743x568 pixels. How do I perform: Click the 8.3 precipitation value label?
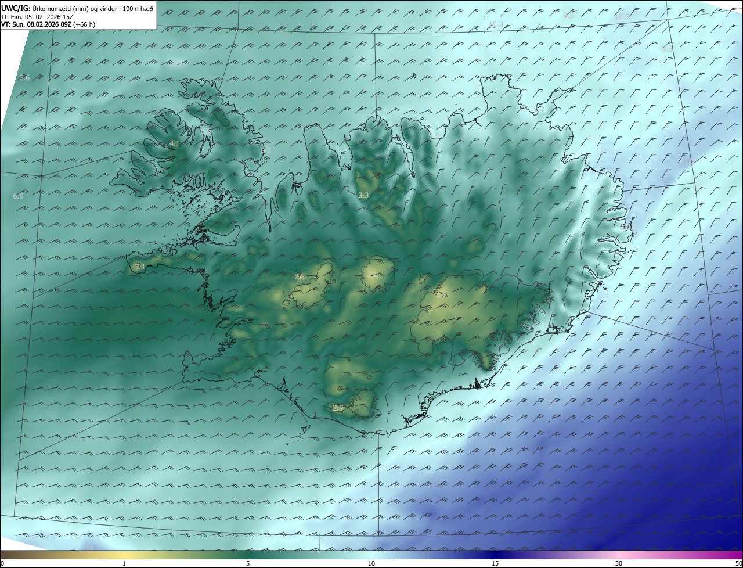click(x=266, y=150)
